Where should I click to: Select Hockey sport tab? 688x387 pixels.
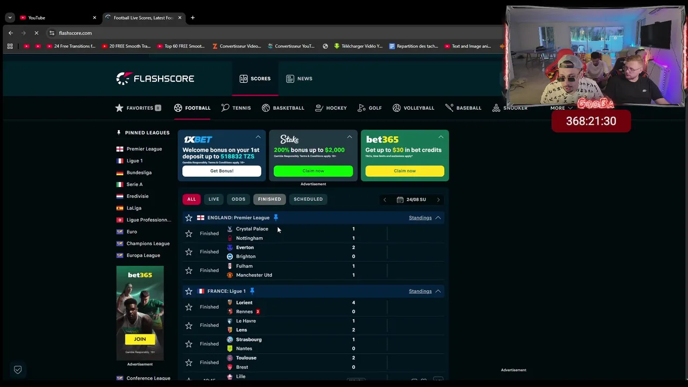[x=331, y=108]
